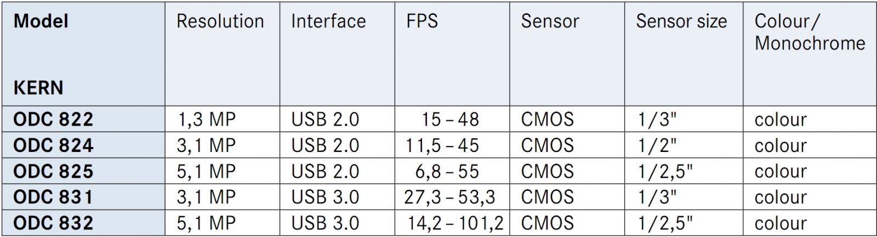Click the 1/2" sensor size cell
Image resolution: width=877 pixels, height=237 pixels.
click(x=657, y=145)
